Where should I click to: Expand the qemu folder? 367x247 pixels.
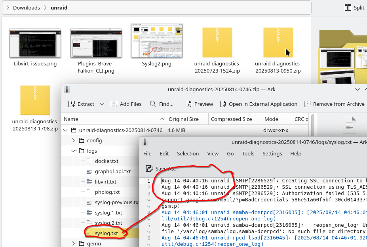(x=74, y=244)
